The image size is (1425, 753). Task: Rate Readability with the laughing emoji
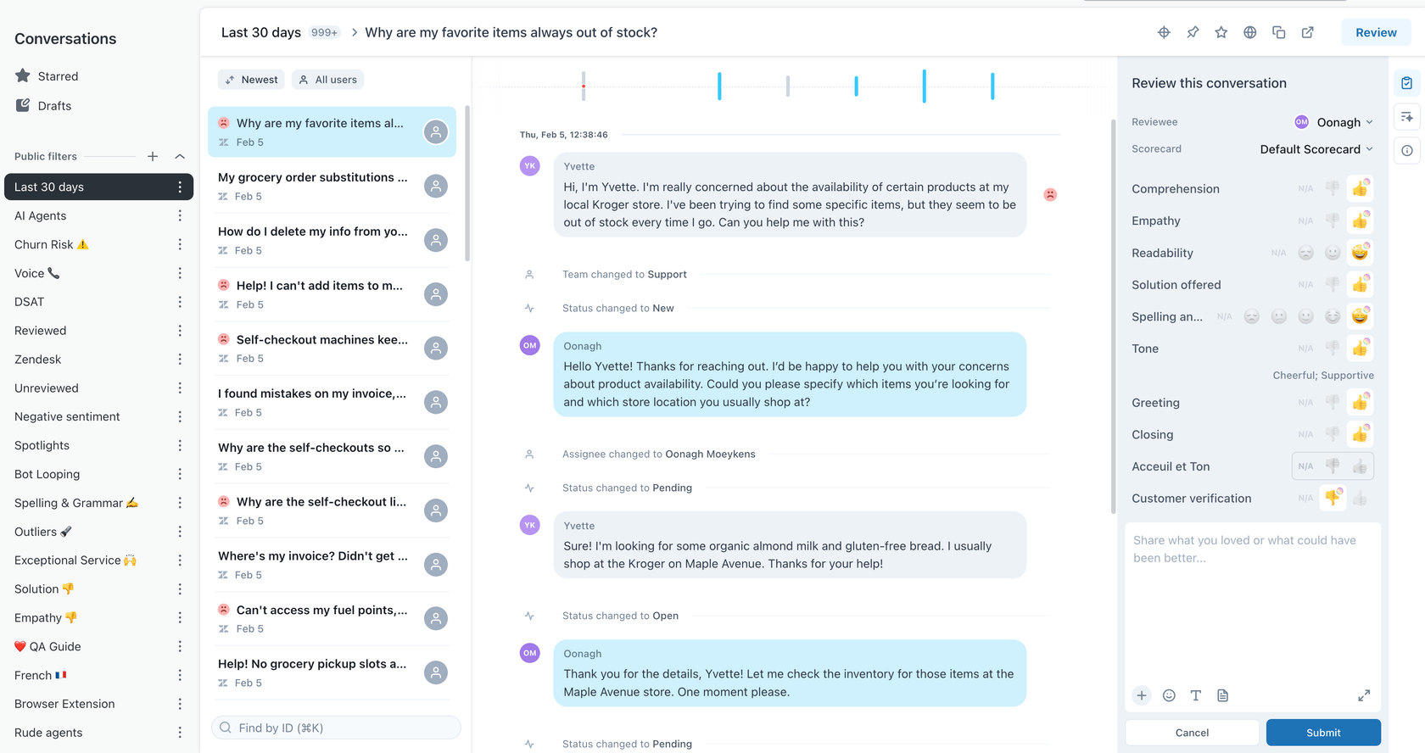[1361, 252]
